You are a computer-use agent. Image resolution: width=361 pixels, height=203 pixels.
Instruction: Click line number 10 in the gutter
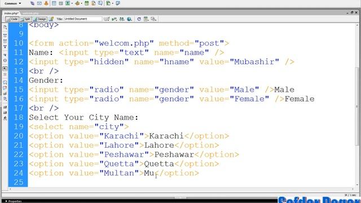[19, 43]
